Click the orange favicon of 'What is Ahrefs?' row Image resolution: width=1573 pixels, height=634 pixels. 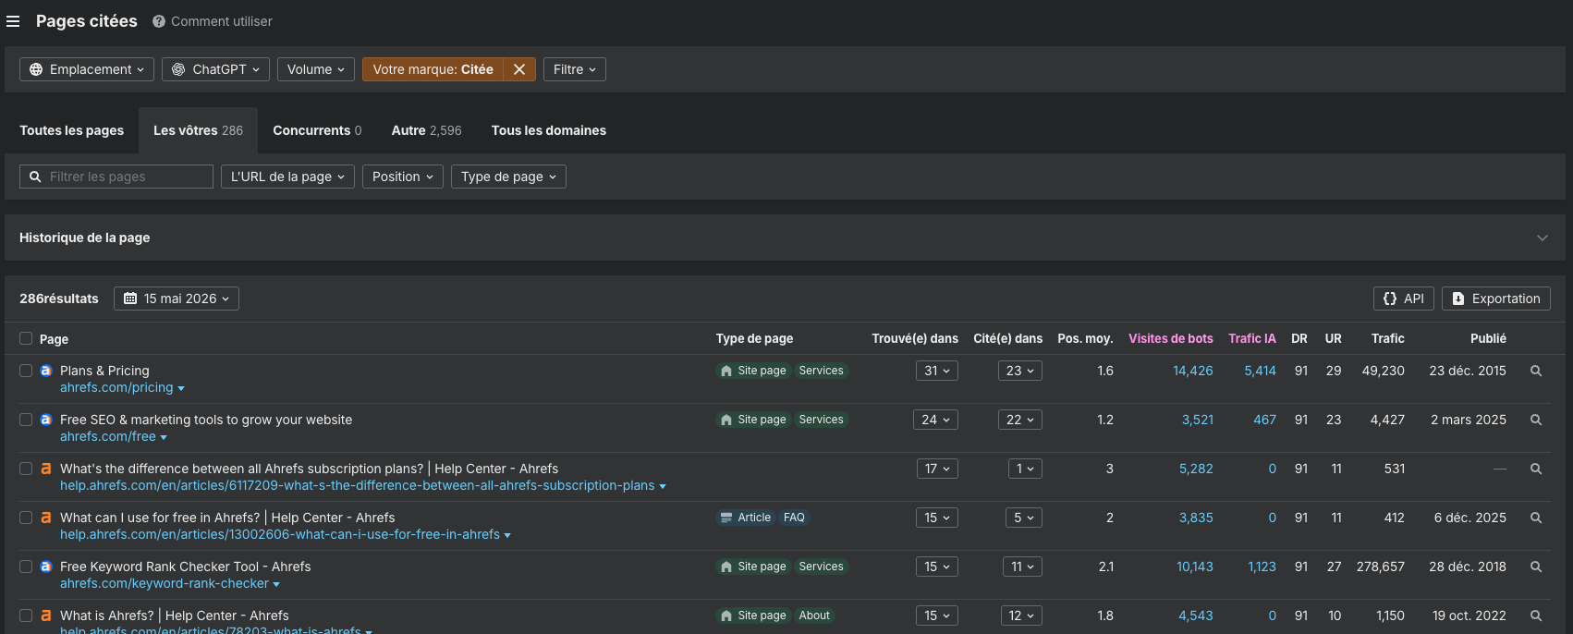(x=46, y=616)
